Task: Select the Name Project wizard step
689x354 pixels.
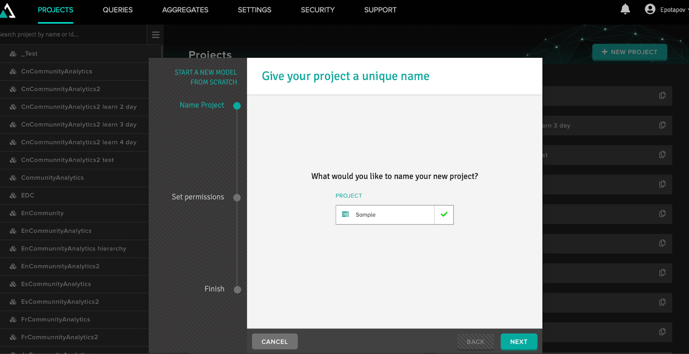Action: [202, 105]
